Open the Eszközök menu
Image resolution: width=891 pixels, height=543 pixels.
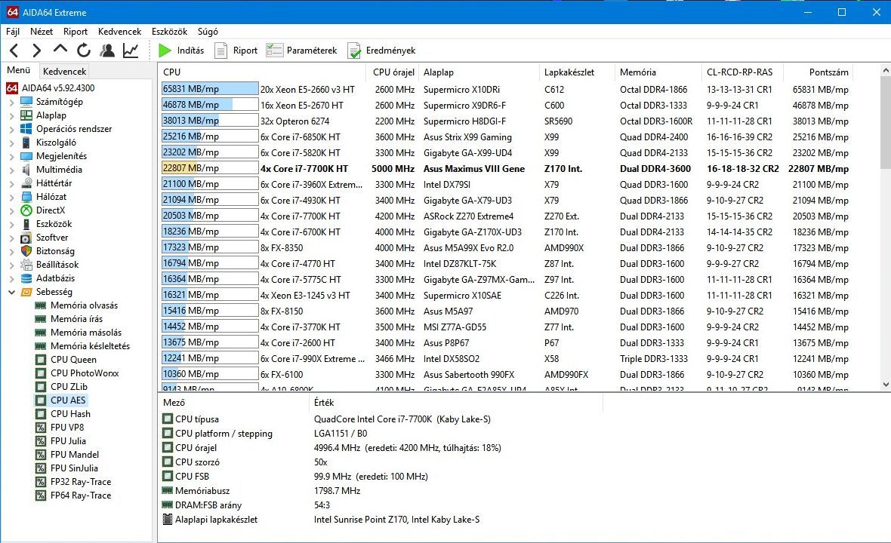[x=169, y=32]
